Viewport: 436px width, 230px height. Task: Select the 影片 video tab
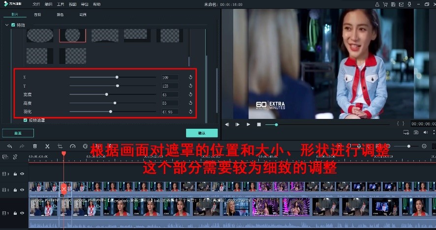point(15,14)
